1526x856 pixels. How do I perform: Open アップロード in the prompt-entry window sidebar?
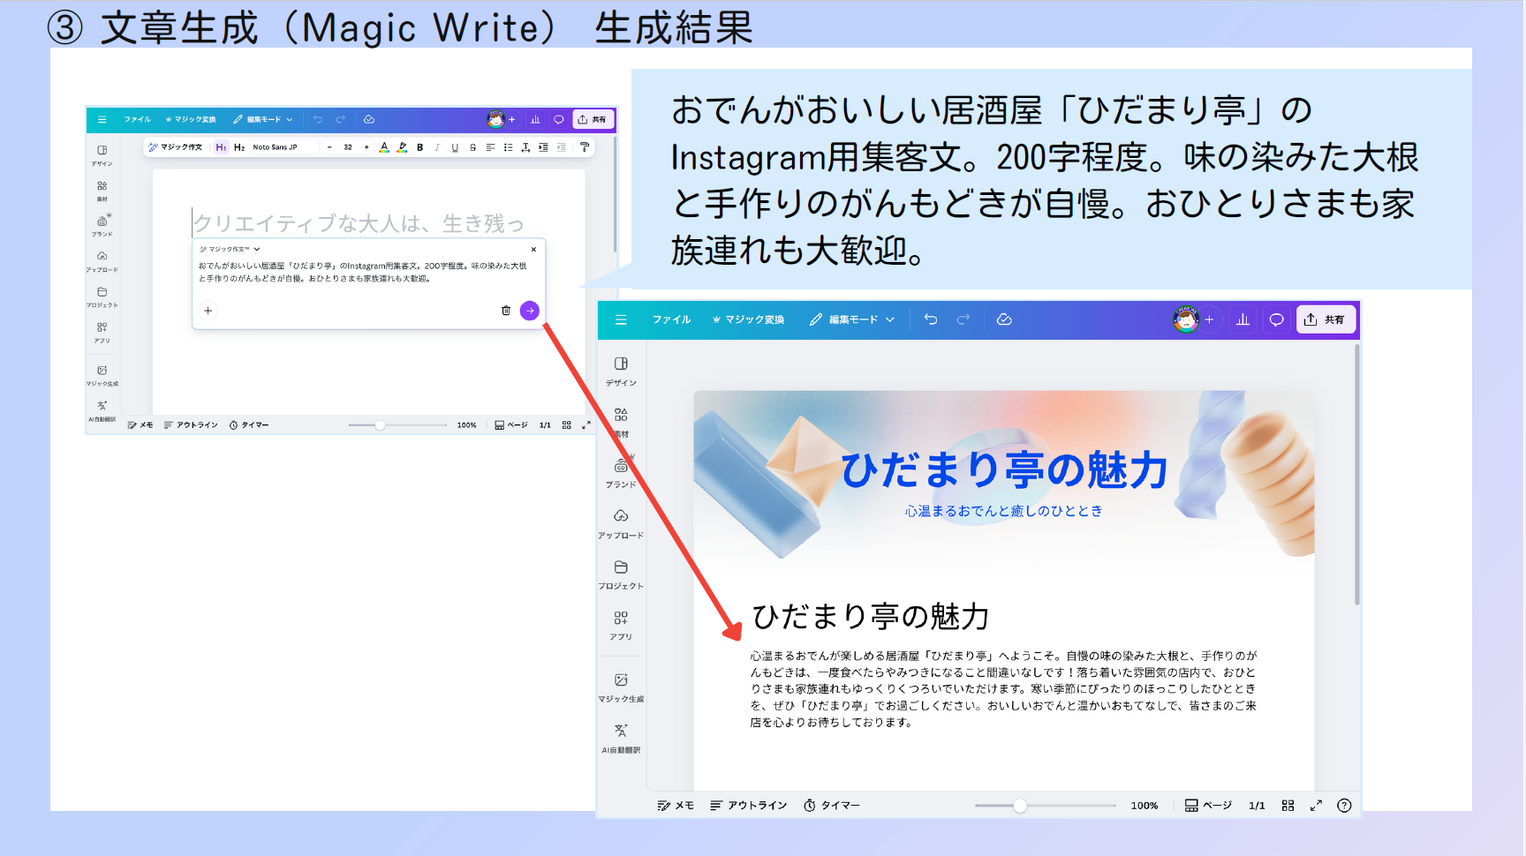point(102,261)
